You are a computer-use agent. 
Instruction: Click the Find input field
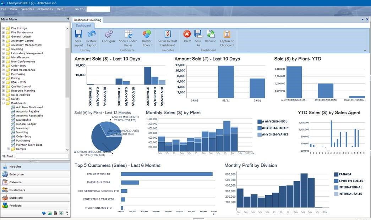click(x=42, y=156)
